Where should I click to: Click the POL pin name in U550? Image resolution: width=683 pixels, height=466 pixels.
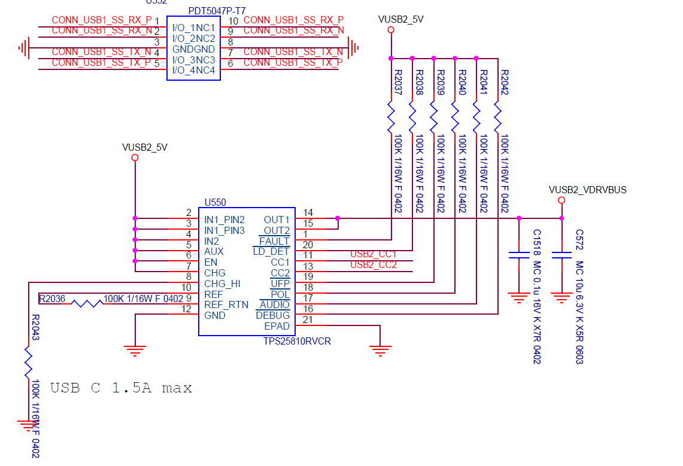click(280, 294)
